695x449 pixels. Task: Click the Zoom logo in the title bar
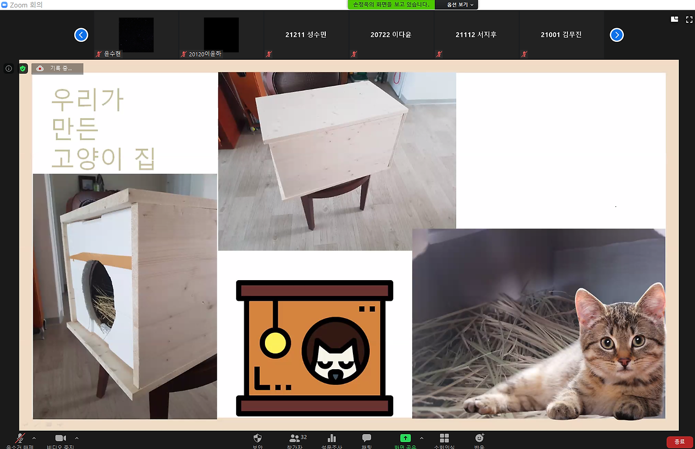[x=5, y=5]
